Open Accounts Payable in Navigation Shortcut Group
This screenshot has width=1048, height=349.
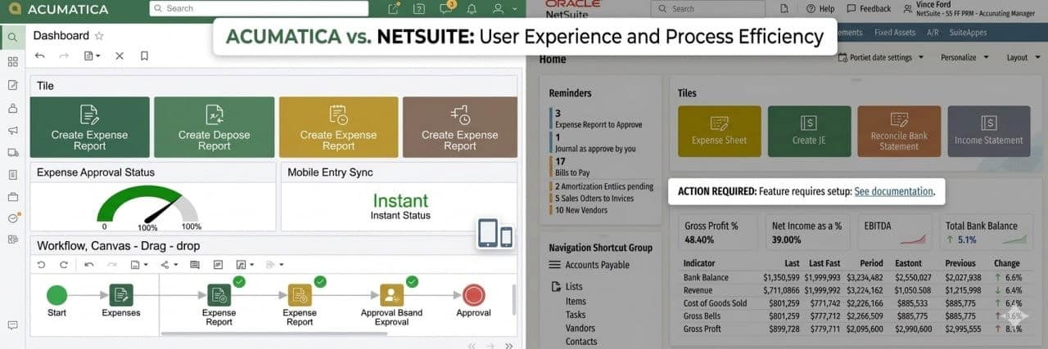coord(589,265)
